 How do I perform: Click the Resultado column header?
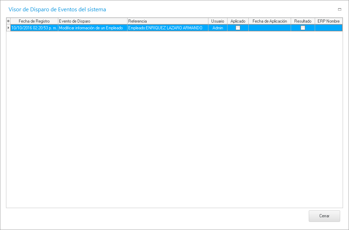303,21
